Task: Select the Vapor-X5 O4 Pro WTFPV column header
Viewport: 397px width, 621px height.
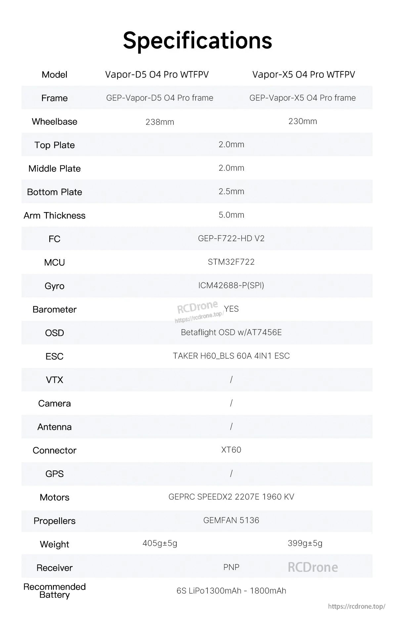Action: 303,74
